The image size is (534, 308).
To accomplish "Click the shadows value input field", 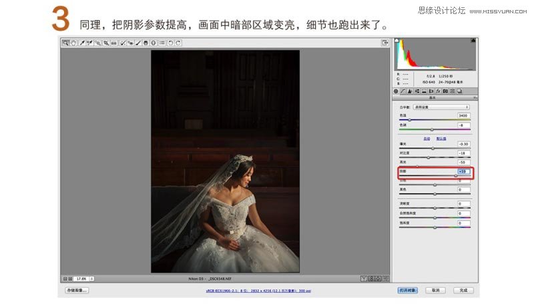I will pyautogui.click(x=463, y=171).
